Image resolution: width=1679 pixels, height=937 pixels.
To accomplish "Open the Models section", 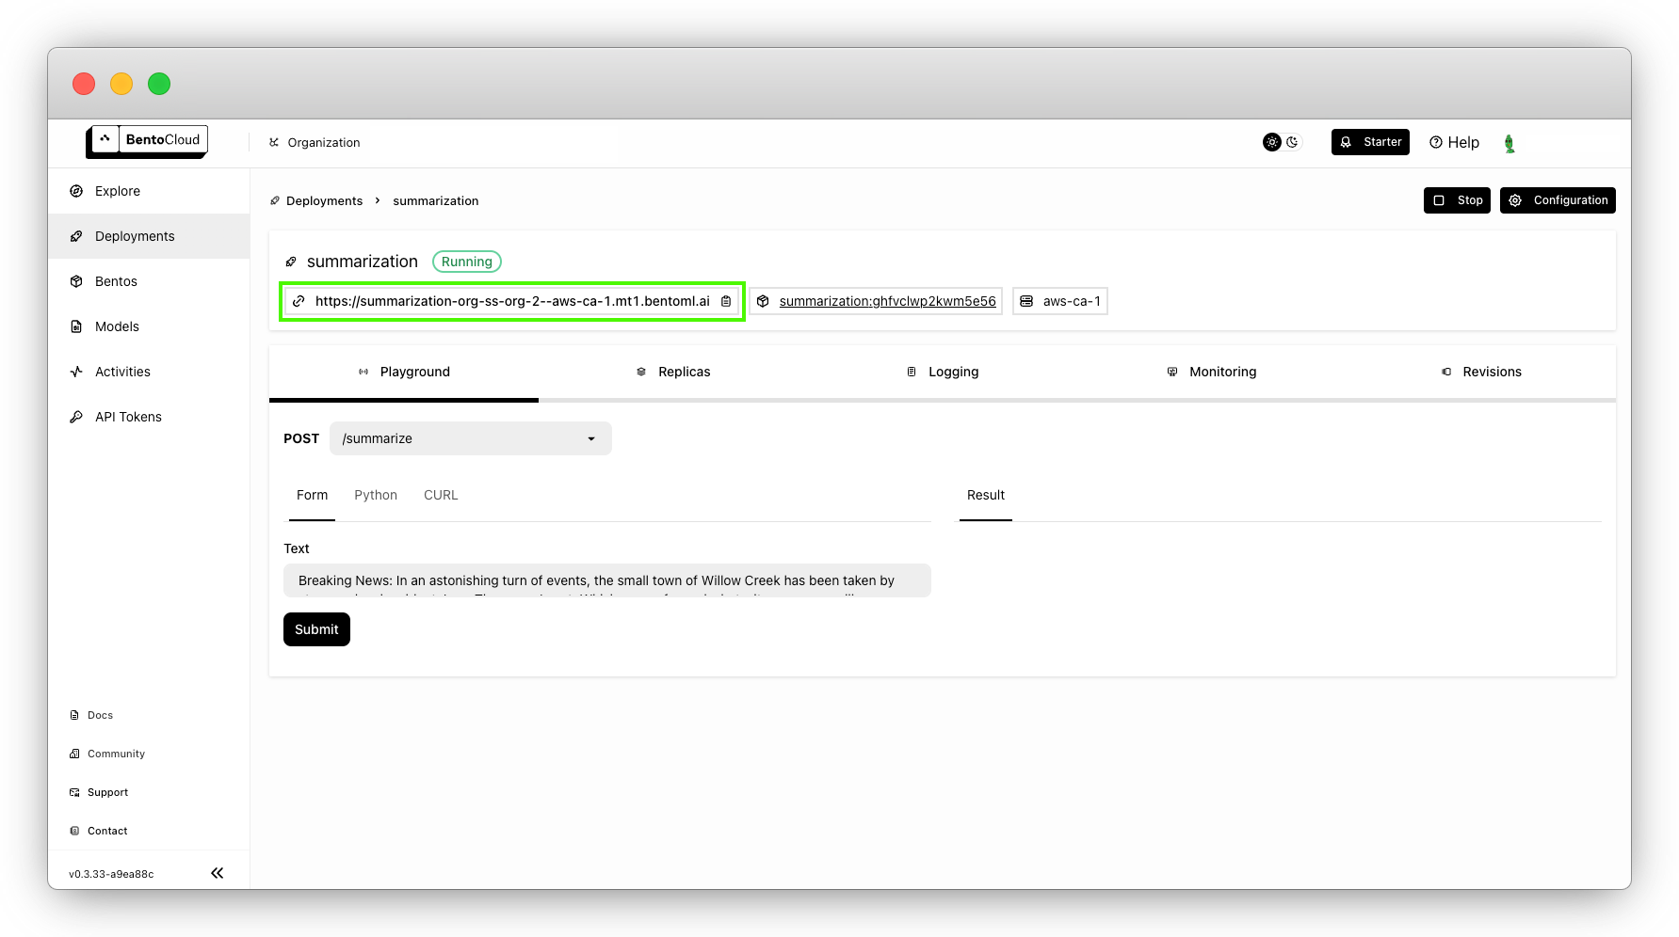I will click(x=149, y=326).
